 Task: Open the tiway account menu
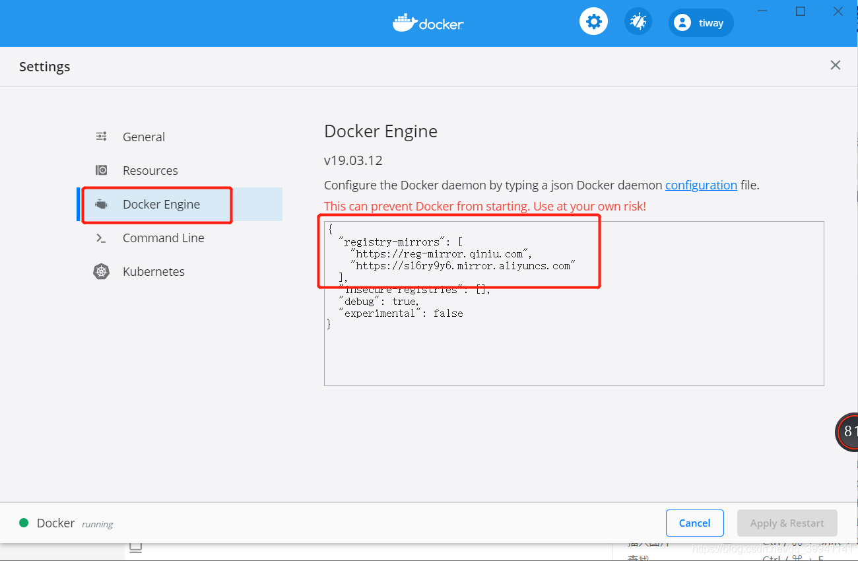coord(701,22)
